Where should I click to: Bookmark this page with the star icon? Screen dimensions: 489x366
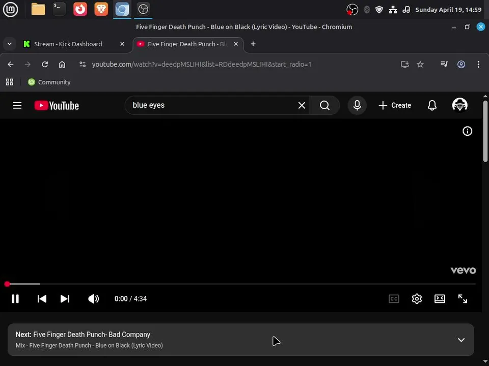click(x=420, y=65)
